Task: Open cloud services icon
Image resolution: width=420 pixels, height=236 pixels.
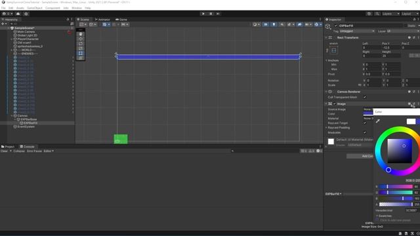Action: point(18,14)
